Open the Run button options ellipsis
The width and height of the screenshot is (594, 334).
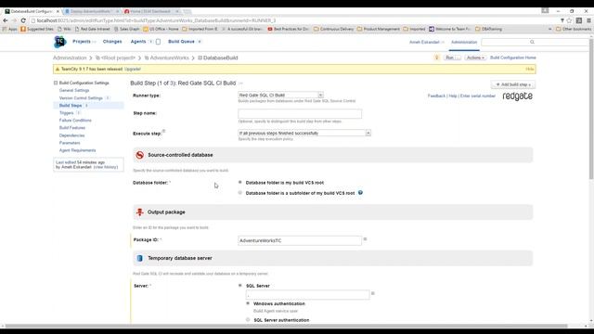[x=458, y=58]
